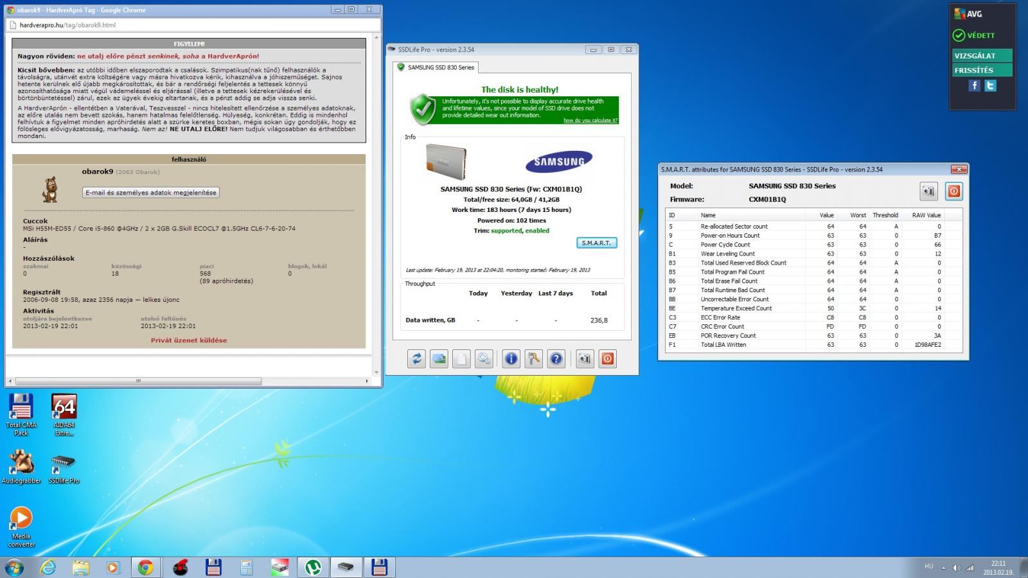The image size is (1028, 578).
Task: Click Chrome address bar hardverapro.hu URL
Action: 67,25
